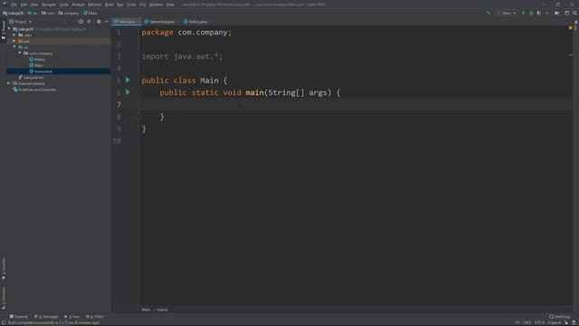Viewport: 579px width, 326px height.
Task: Expand the .idea folder arrow
Action: click(14, 35)
